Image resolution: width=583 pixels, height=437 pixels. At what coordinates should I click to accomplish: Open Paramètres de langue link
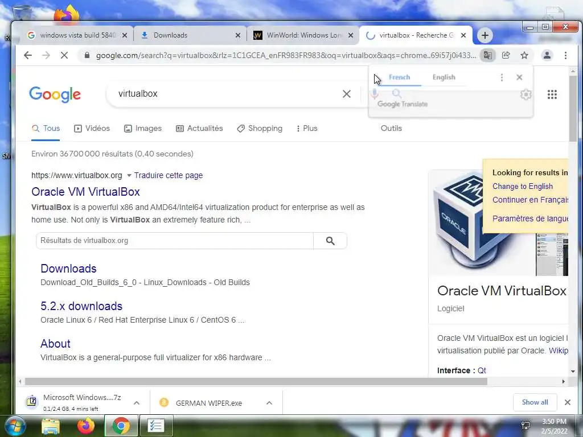[x=530, y=218]
